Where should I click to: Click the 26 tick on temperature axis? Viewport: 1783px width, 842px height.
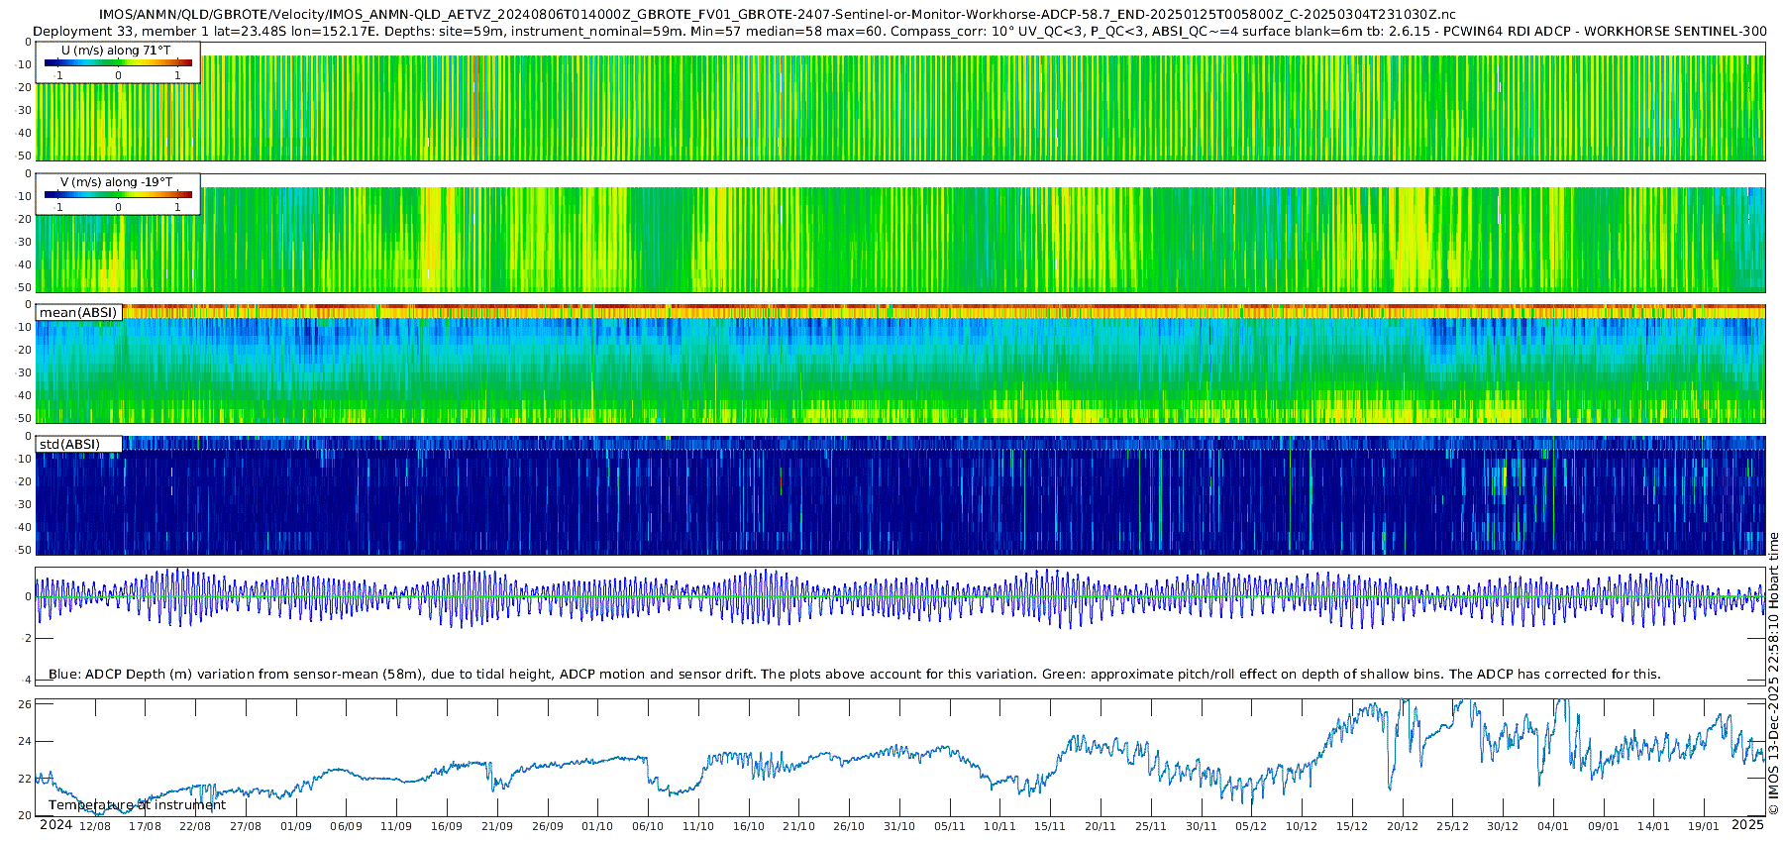tap(26, 704)
